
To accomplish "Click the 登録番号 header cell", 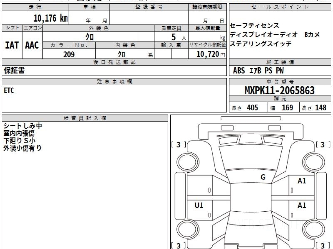I will (x=149, y=7).
